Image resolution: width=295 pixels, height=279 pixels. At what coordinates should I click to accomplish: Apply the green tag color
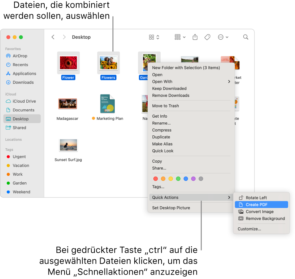tap(178, 179)
